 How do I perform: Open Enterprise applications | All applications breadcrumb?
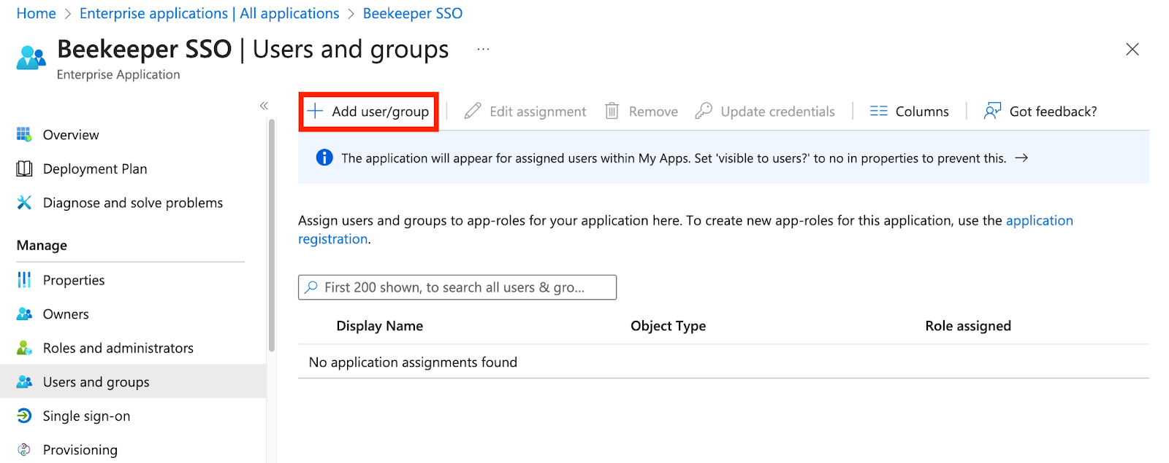coord(210,13)
